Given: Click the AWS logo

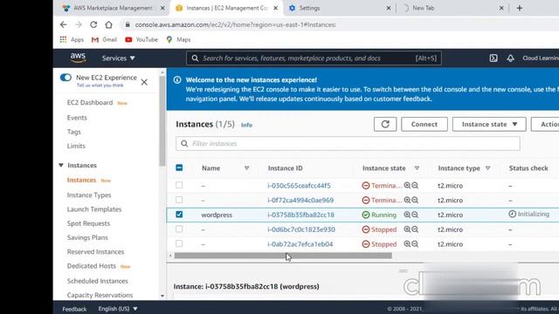Looking at the screenshot, I should [x=78, y=58].
